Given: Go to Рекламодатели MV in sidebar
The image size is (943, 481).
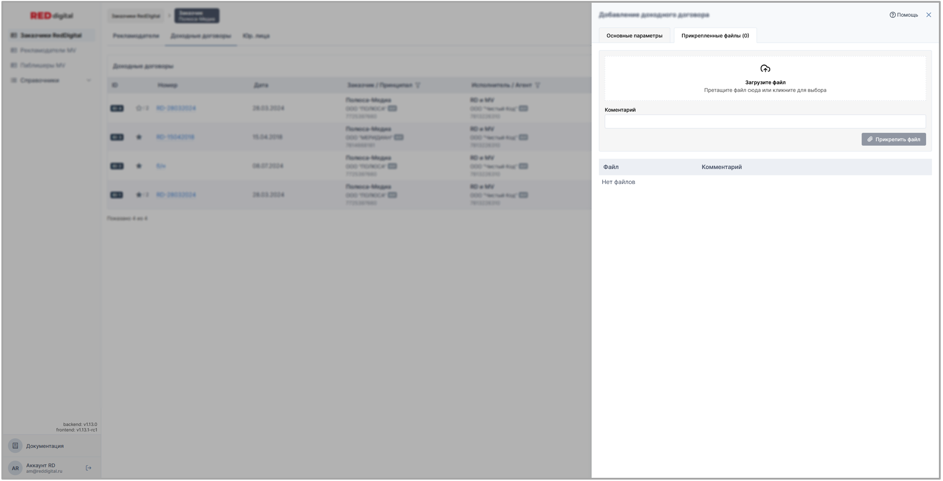Looking at the screenshot, I should coord(48,50).
